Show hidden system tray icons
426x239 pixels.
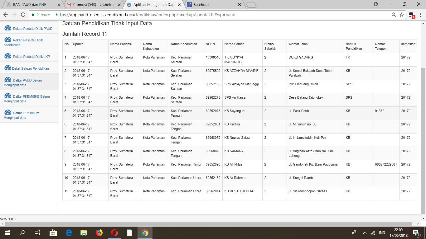(365, 233)
